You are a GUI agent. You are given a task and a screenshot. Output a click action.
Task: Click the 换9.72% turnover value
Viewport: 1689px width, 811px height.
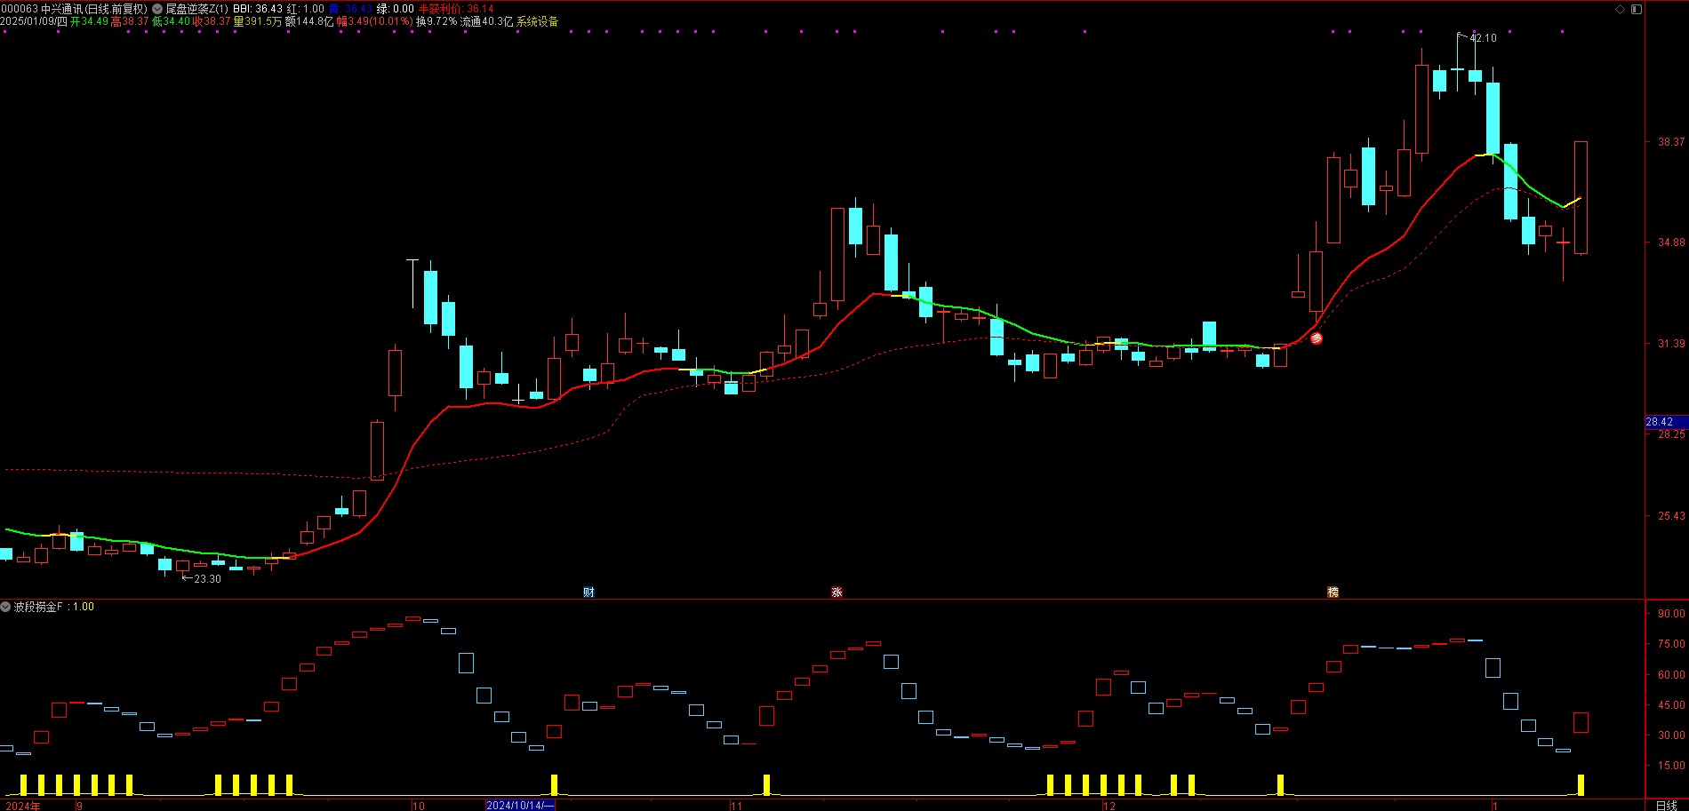[x=436, y=21]
